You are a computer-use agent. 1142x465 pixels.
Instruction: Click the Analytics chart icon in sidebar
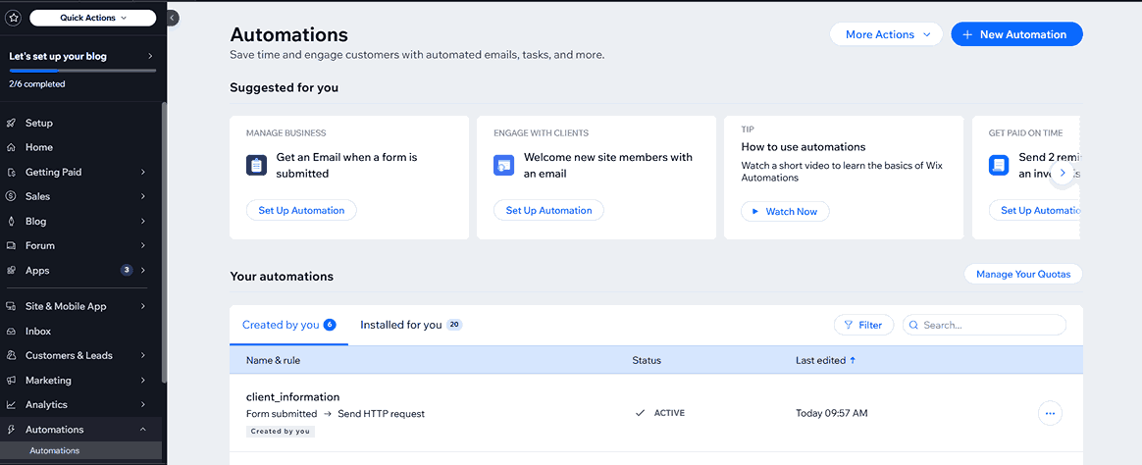[11, 405]
